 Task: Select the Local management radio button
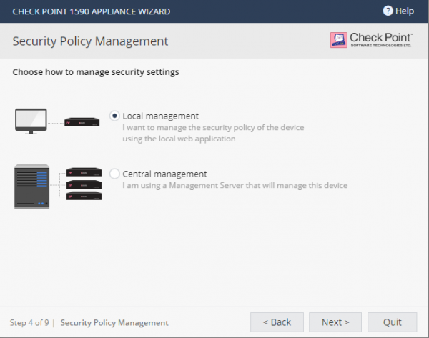point(115,116)
